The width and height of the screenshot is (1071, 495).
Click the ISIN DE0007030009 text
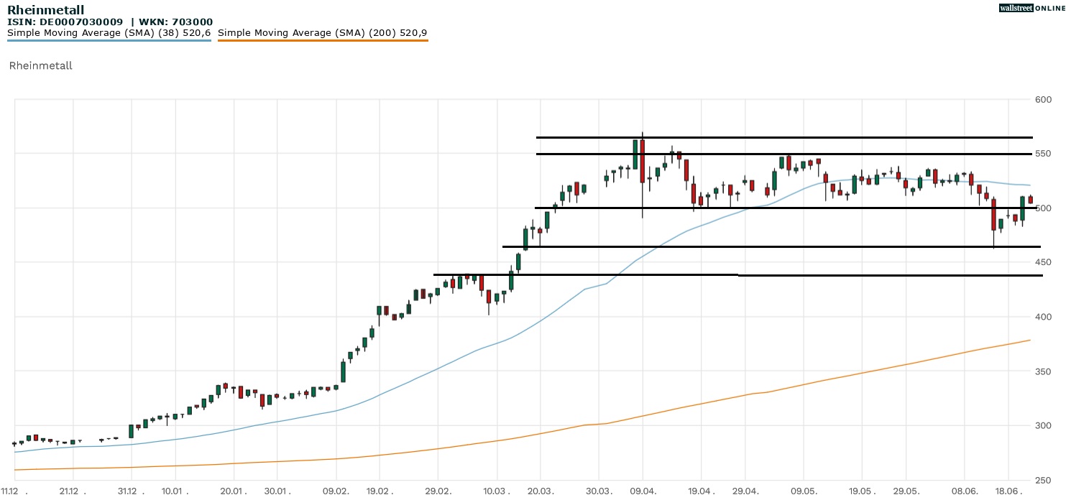tap(65, 22)
